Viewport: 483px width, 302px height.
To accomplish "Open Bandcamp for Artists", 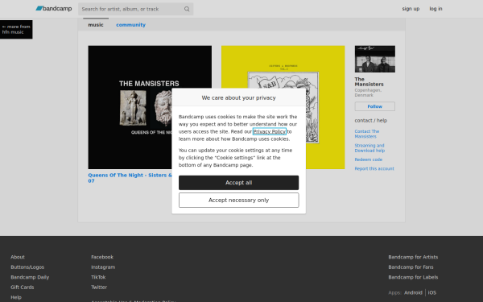I will click(413, 257).
